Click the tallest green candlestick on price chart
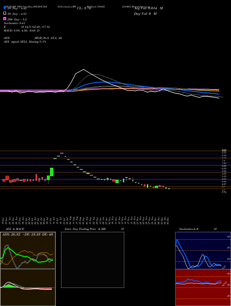This screenshot has width=231, height=306. [52, 172]
